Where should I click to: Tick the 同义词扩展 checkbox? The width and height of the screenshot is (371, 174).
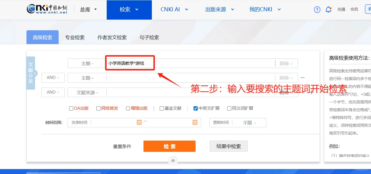[229, 109]
